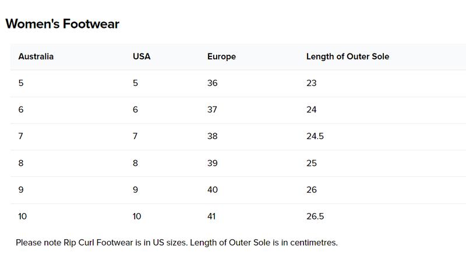Image resolution: width=466 pixels, height=277 pixels.
Task: Click Europe size 39 cell
Action: click(x=213, y=163)
